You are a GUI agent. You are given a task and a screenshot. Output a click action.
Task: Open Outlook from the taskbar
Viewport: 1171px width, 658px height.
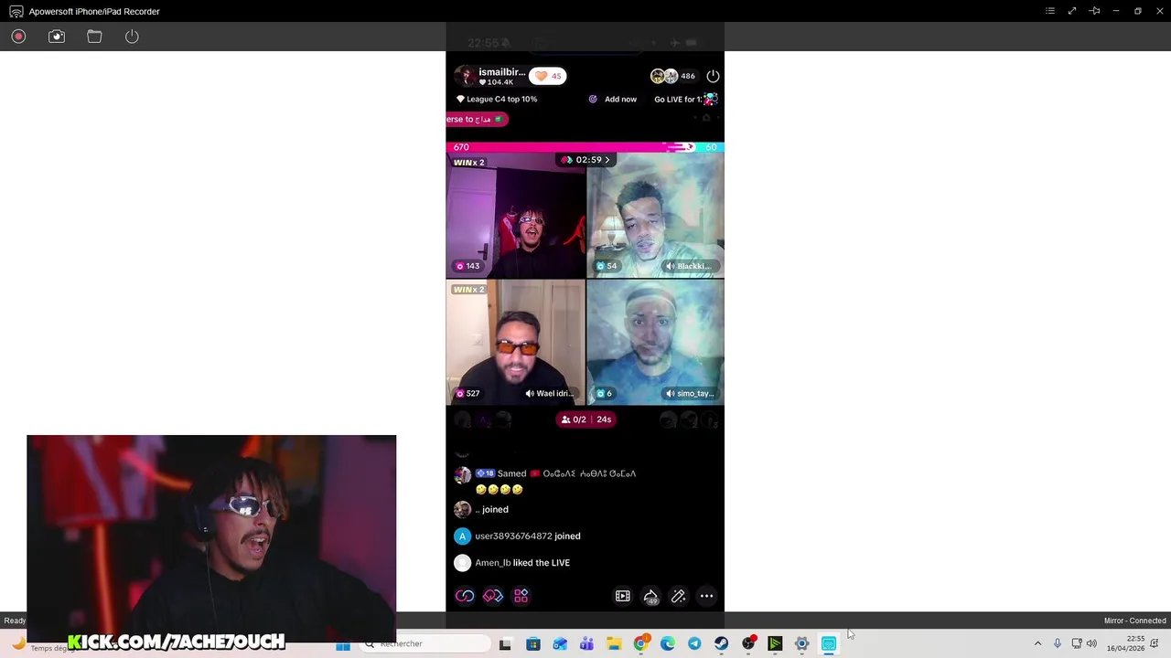[560, 644]
